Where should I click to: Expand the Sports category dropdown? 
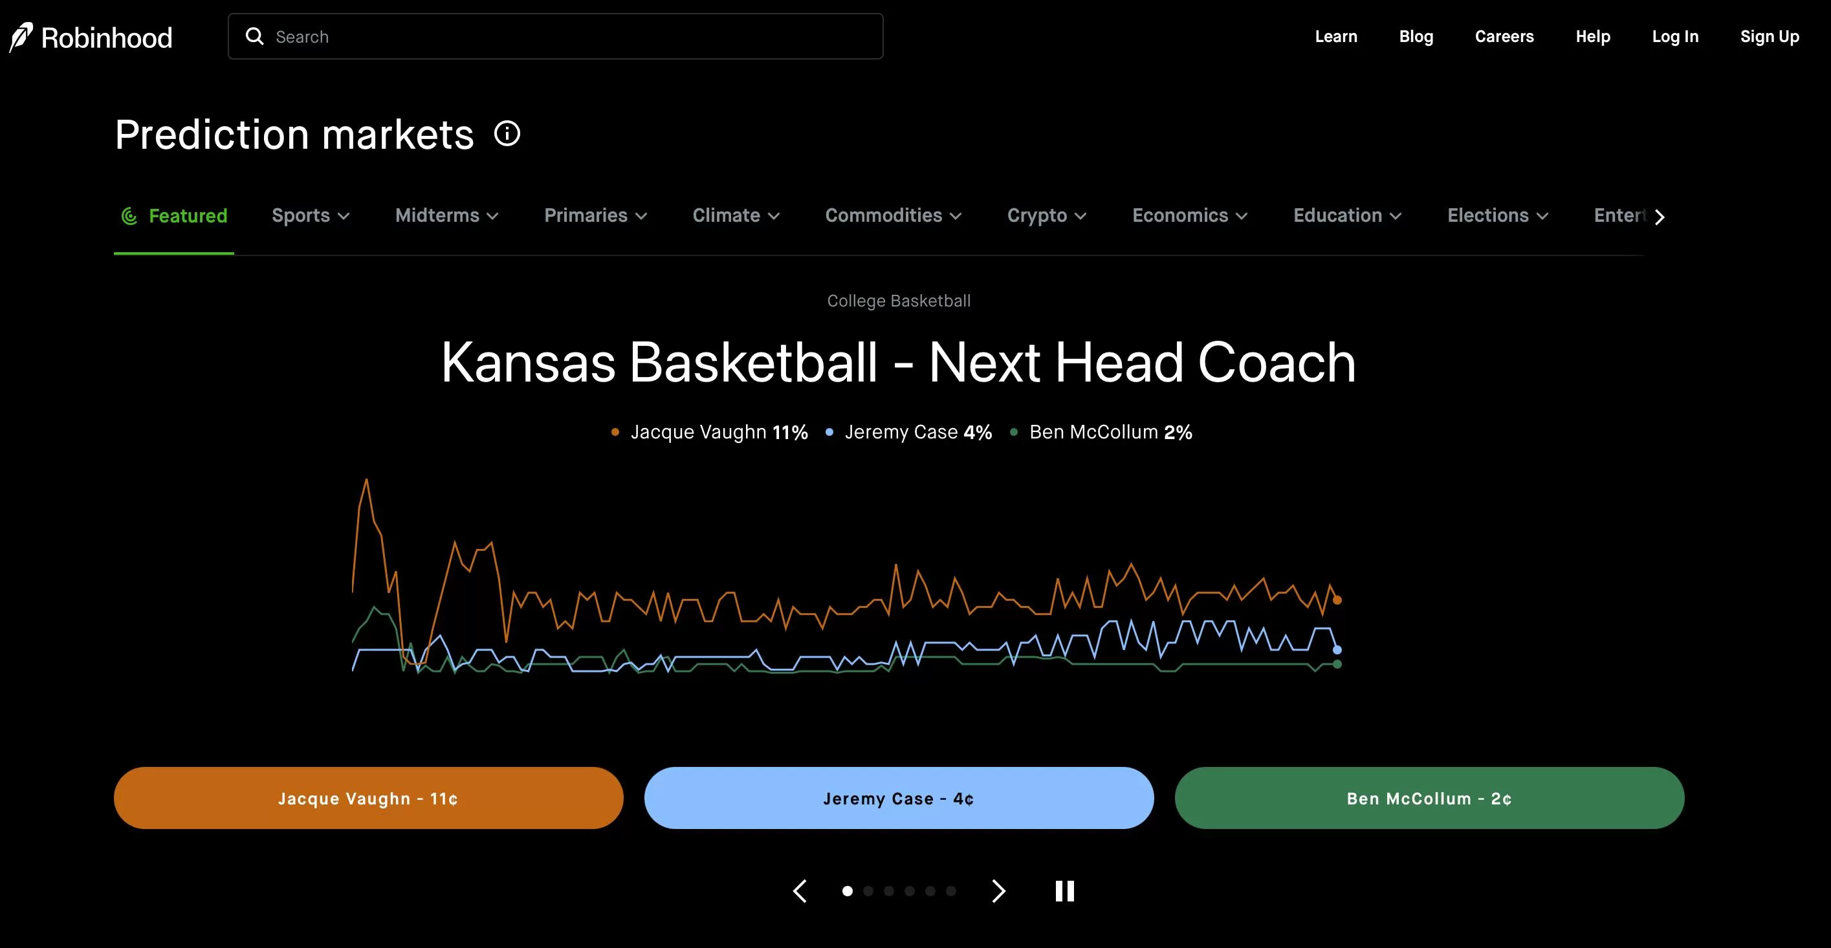click(x=311, y=215)
